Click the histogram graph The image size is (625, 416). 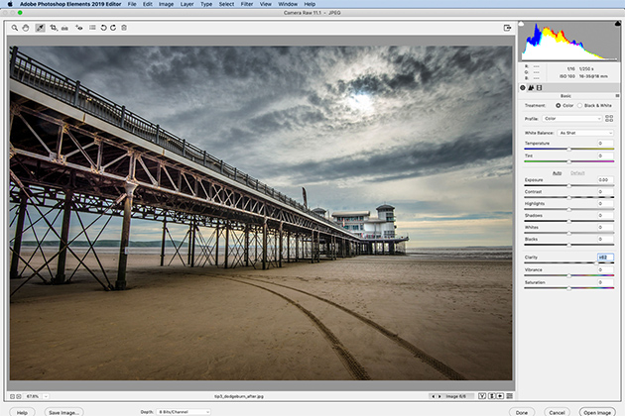569,41
